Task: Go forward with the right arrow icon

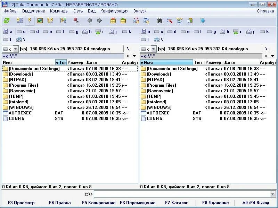Action: 99,21
